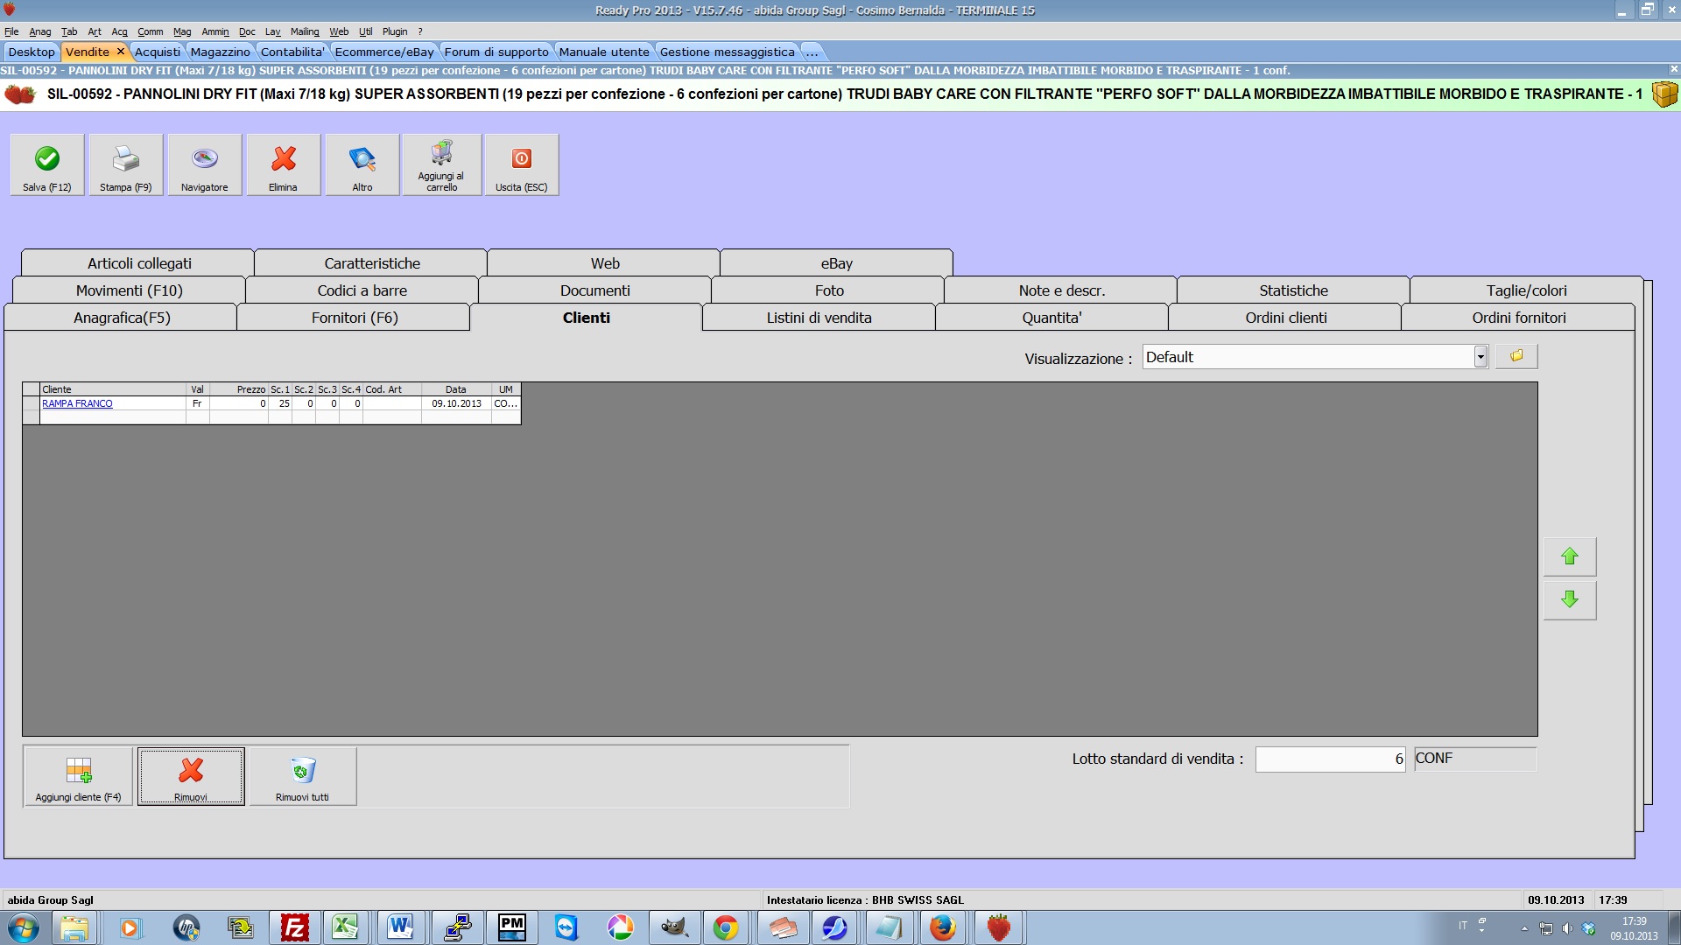Click the Rimuovi tutti recycle bin icon
The height and width of the screenshot is (945, 1681).
pyautogui.click(x=302, y=771)
